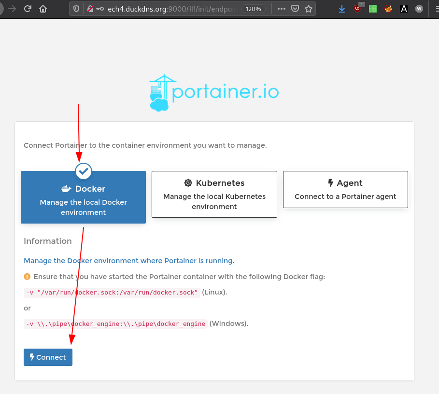Open the uBlock Origin extension
The width and height of the screenshot is (439, 394).
pos(357,9)
